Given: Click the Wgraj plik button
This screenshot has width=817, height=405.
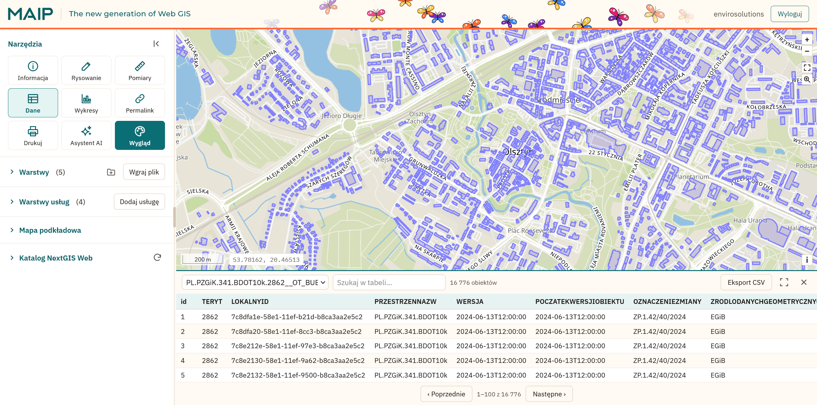Looking at the screenshot, I should pyautogui.click(x=144, y=172).
